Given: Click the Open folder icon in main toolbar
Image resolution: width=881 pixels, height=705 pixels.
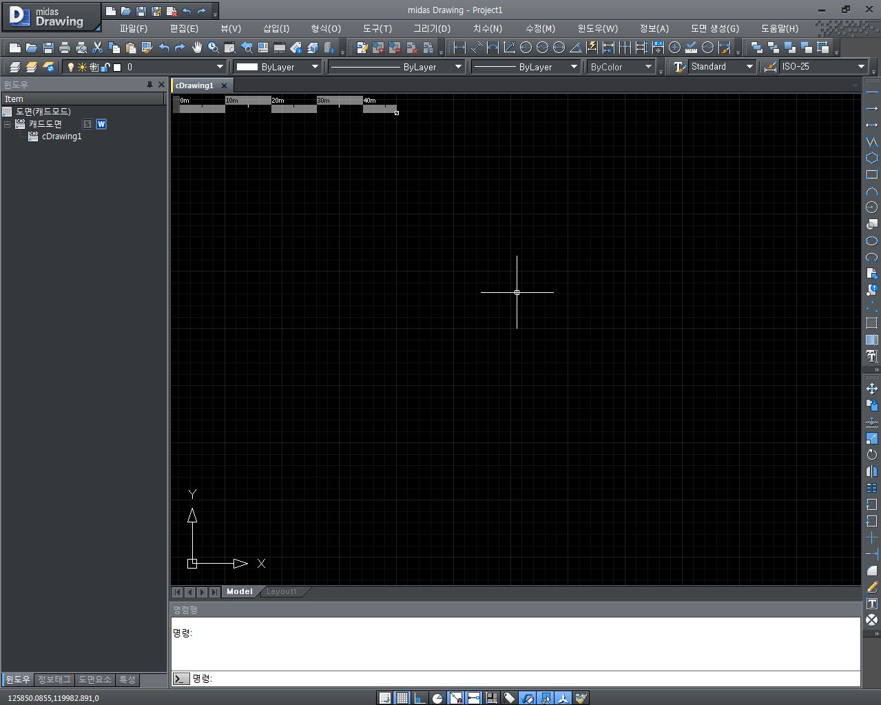Looking at the screenshot, I should tap(31, 48).
